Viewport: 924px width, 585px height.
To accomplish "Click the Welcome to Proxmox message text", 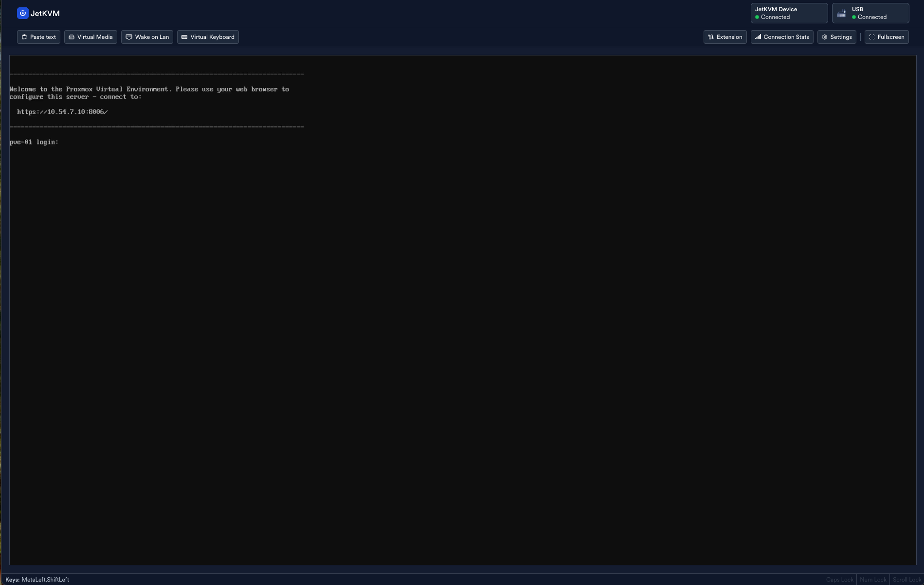I will 149,89.
